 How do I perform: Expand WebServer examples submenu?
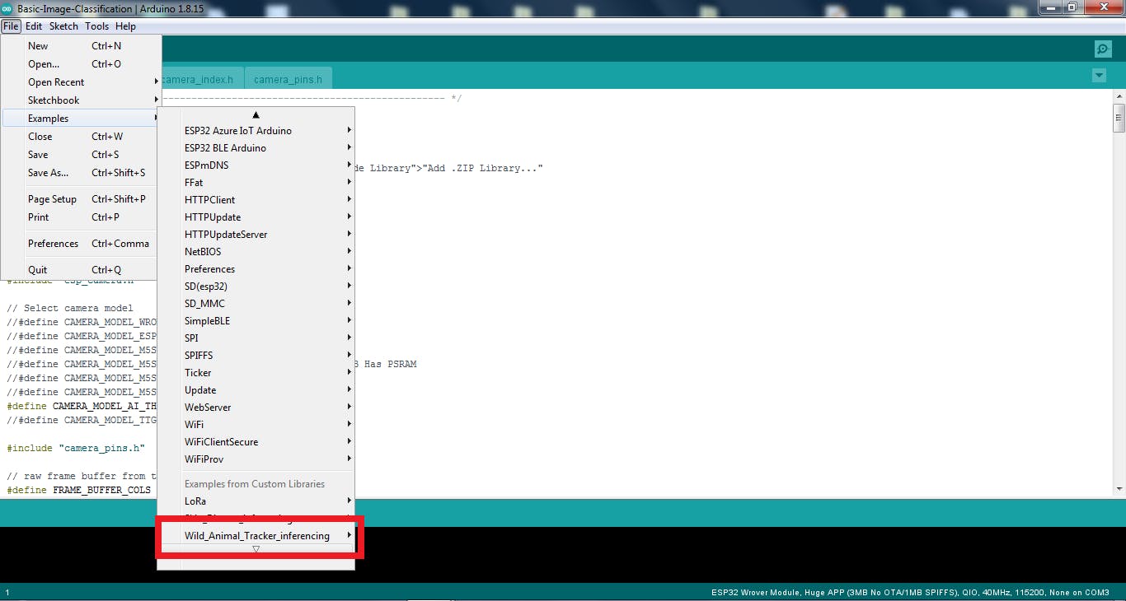pos(256,408)
